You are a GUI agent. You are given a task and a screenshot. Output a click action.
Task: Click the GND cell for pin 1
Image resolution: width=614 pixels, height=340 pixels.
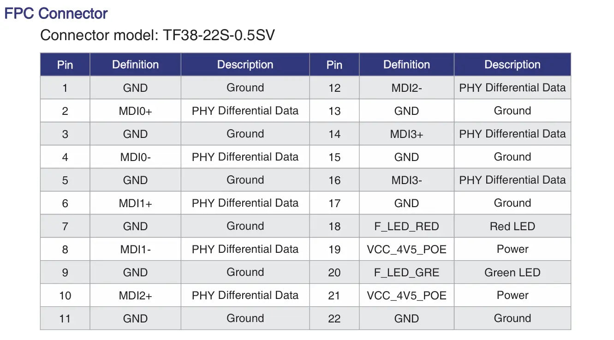tap(135, 88)
